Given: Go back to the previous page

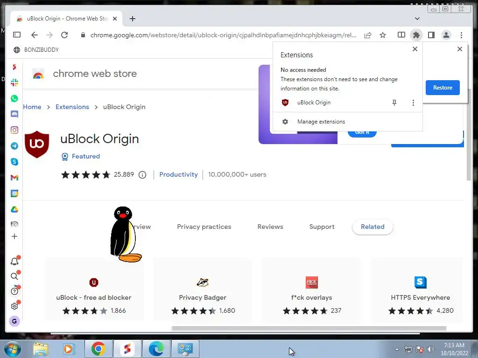Looking at the screenshot, I should click(35, 35).
